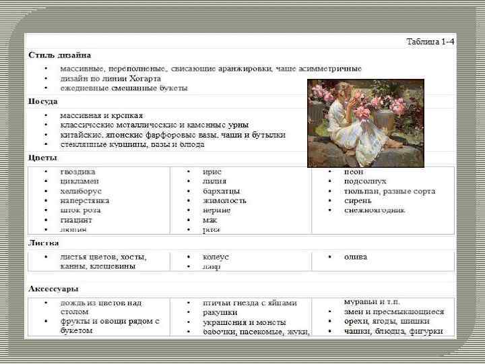Click the flower entry 'ирис'
The height and width of the screenshot is (364, 485).
[x=212, y=172]
